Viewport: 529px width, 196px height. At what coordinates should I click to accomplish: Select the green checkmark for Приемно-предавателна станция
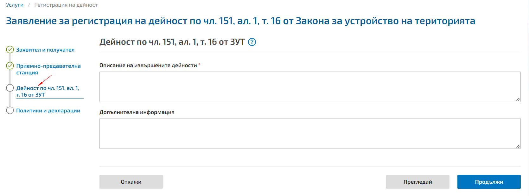[x=10, y=66]
